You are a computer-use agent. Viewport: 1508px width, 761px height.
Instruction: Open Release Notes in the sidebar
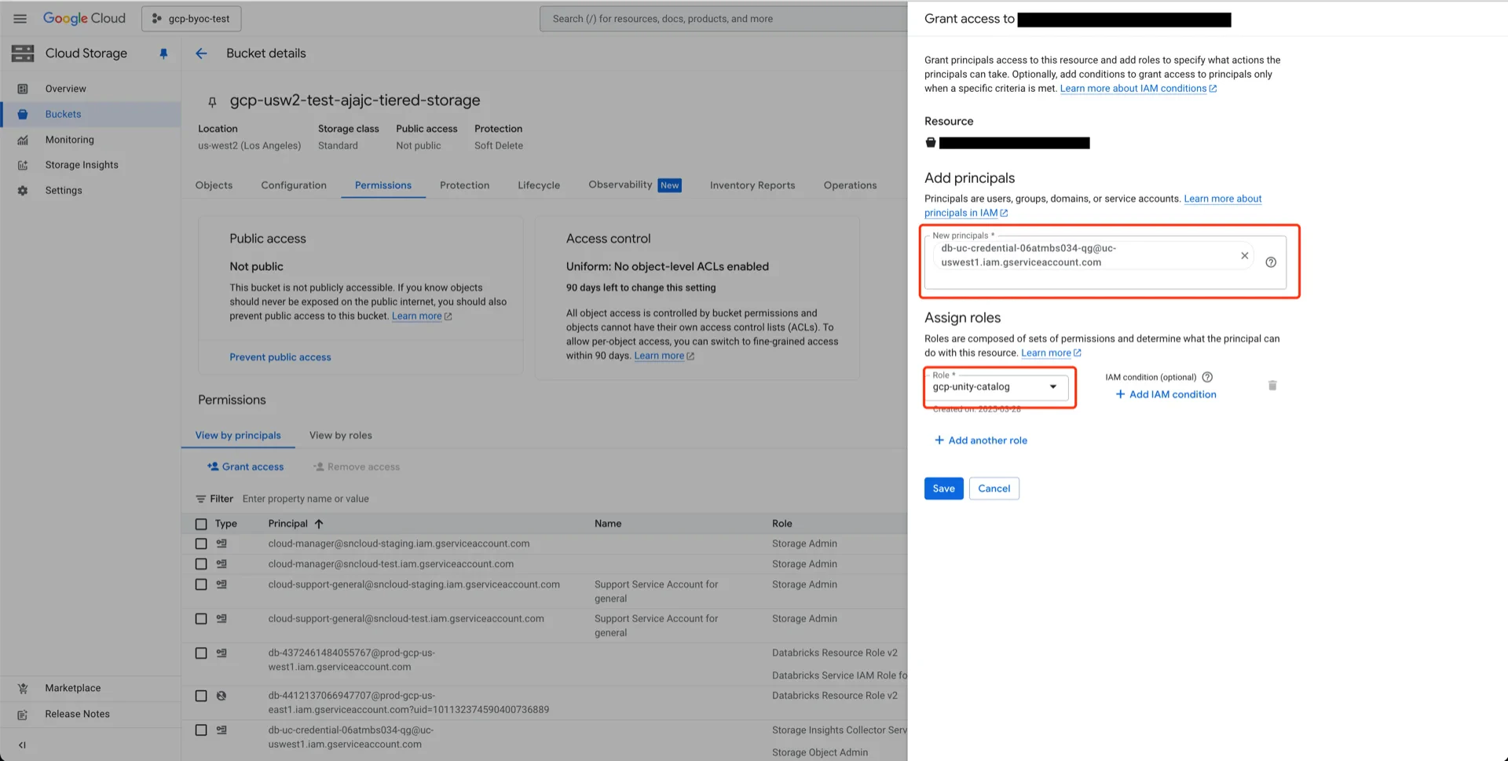pos(90,714)
